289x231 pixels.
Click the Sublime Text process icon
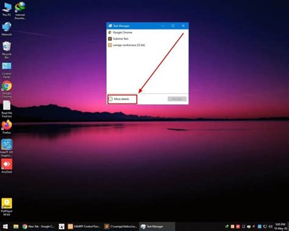(110, 38)
